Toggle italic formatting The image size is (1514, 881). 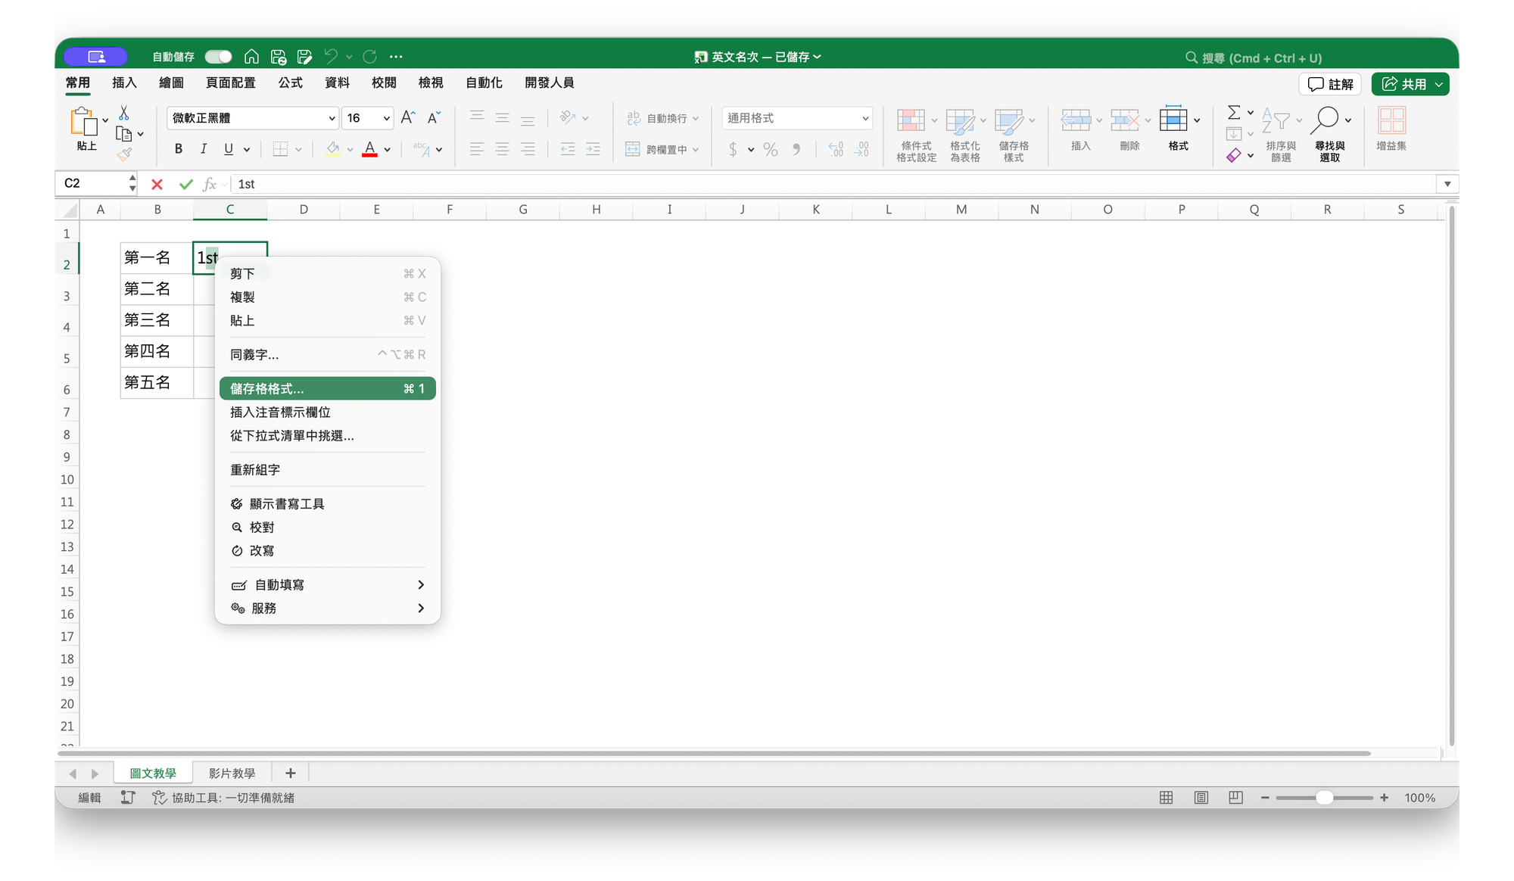203,149
